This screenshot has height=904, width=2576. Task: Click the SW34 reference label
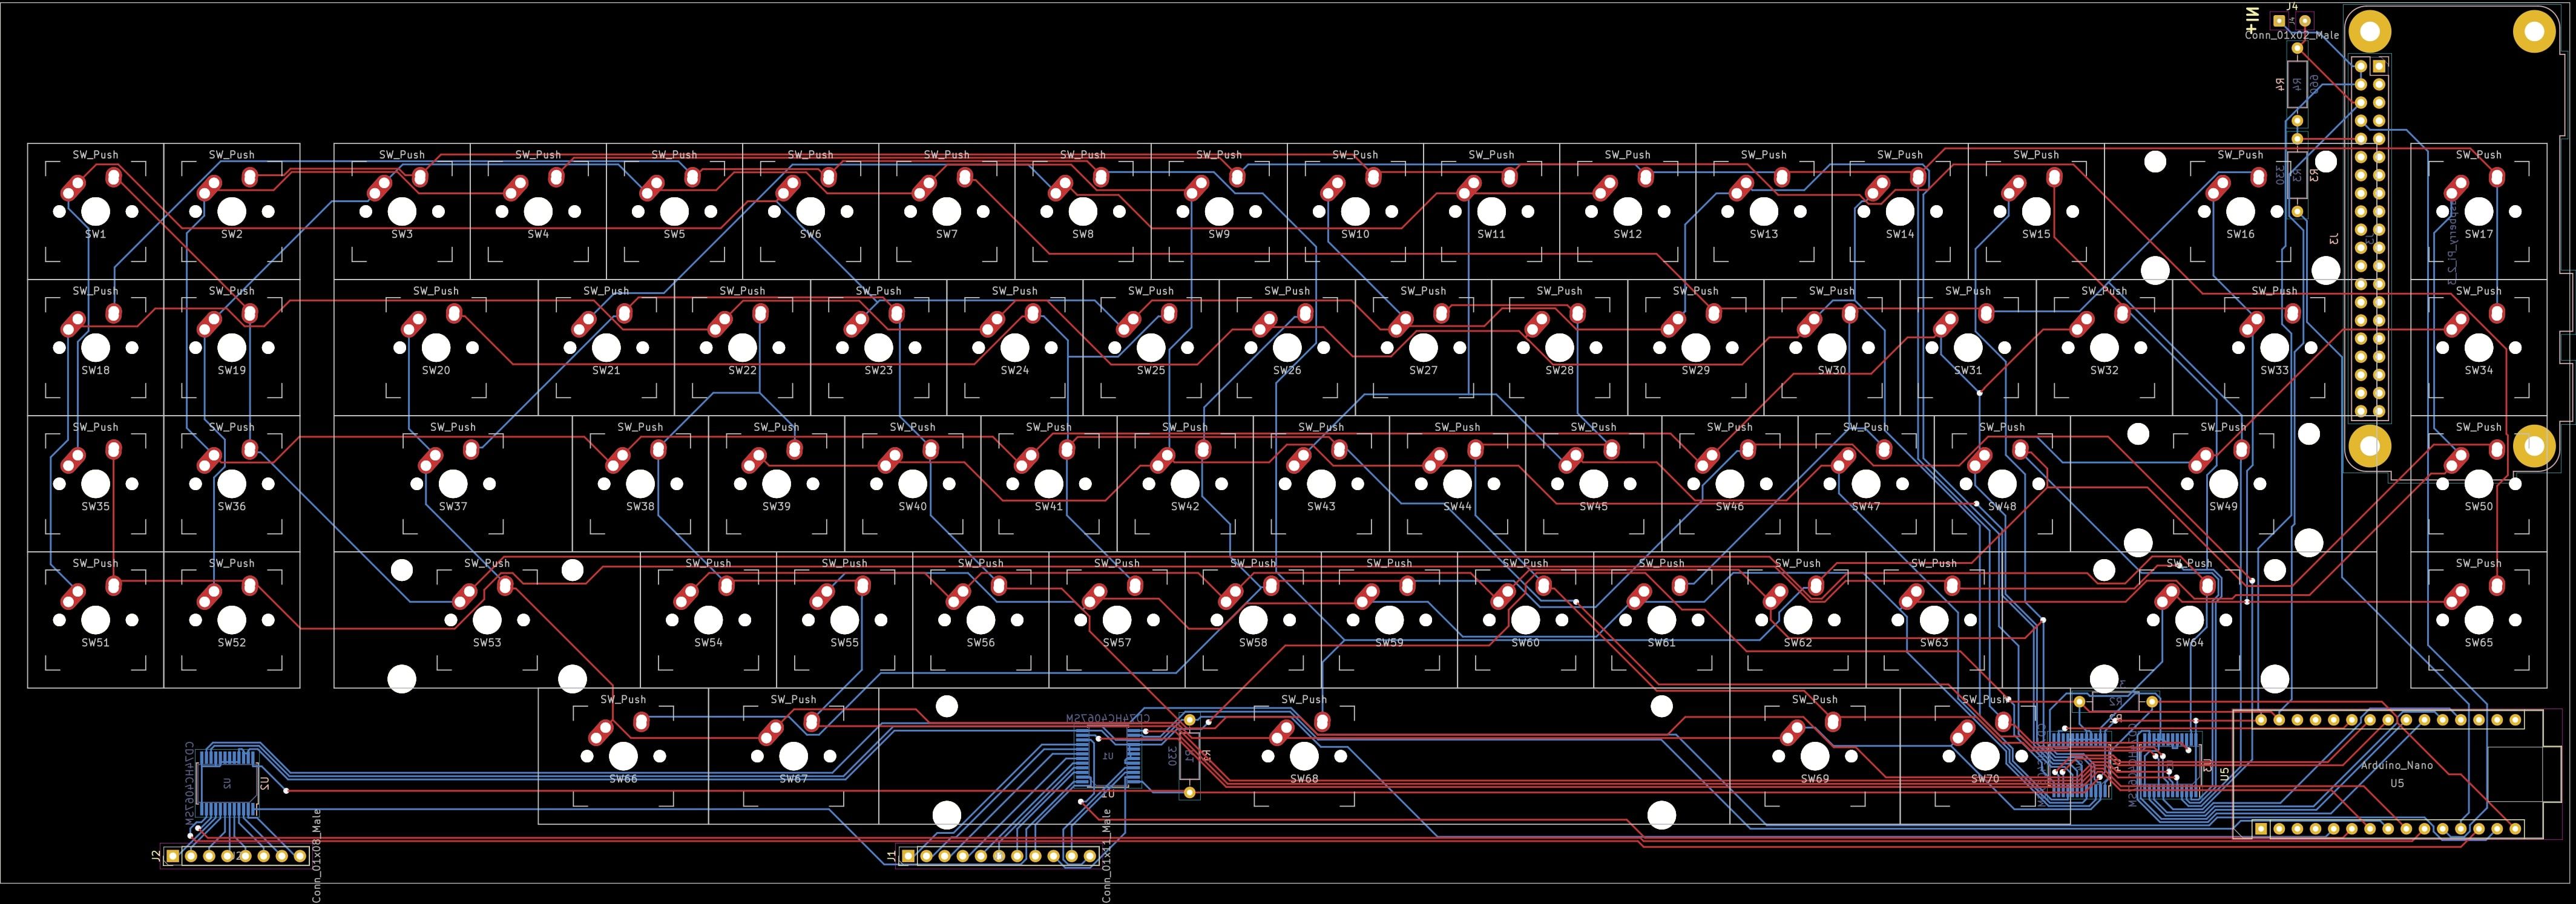(2478, 370)
